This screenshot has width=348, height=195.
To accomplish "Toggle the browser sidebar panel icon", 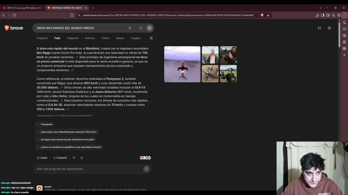I will point(322,15).
